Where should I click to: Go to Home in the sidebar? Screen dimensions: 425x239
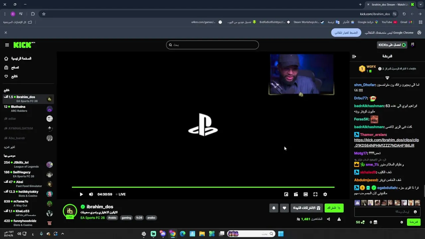click(x=18, y=58)
